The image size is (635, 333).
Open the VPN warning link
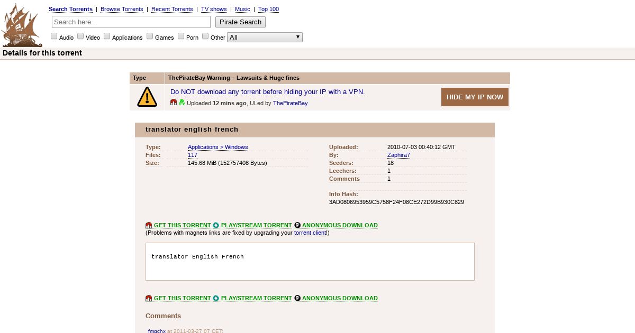tap(267, 91)
